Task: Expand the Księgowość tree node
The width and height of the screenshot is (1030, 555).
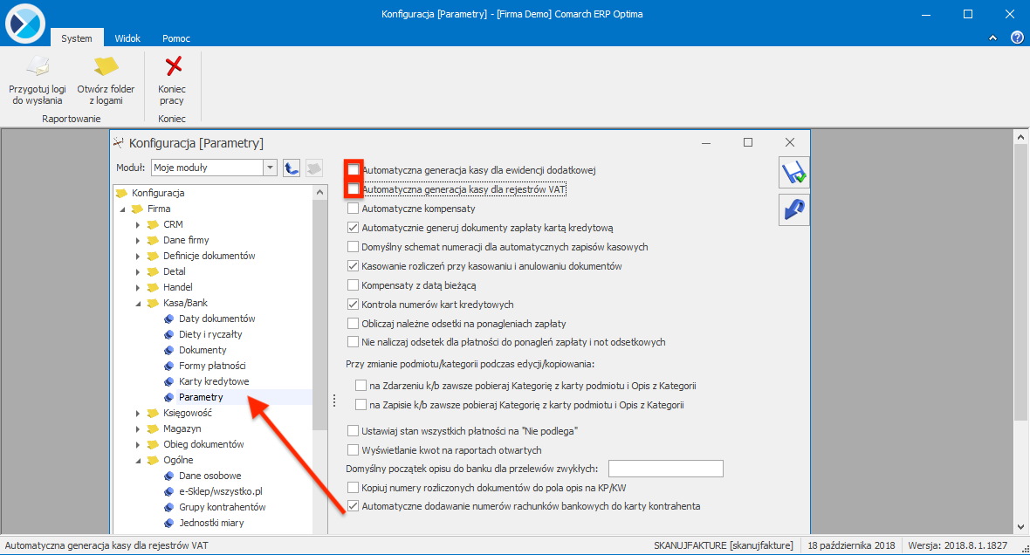Action: tap(138, 413)
